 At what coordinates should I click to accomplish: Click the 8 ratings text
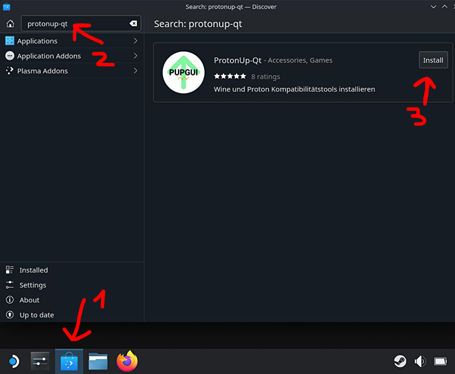pyautogui.click(x=265, y=77)
